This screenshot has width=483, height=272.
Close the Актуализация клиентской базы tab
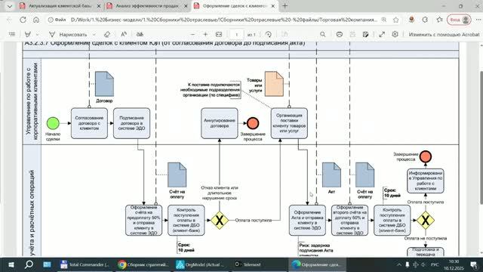tap(99, 6)
